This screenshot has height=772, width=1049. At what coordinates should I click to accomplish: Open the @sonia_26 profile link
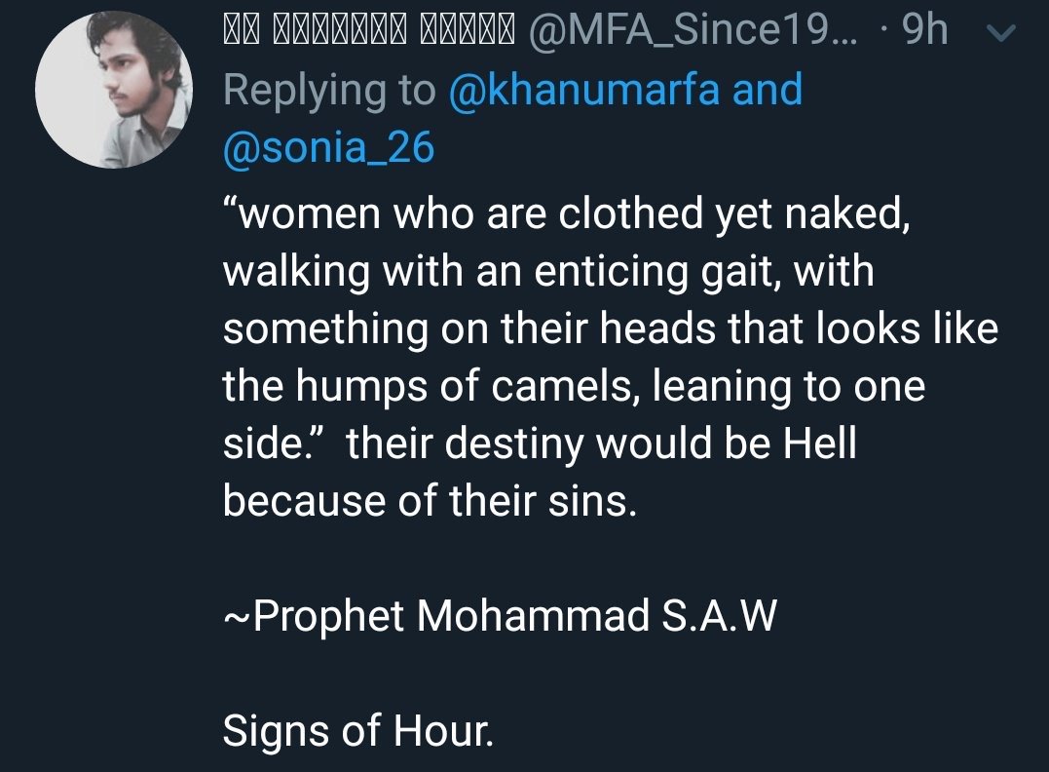pyautogui.click(x=328, y=149)
